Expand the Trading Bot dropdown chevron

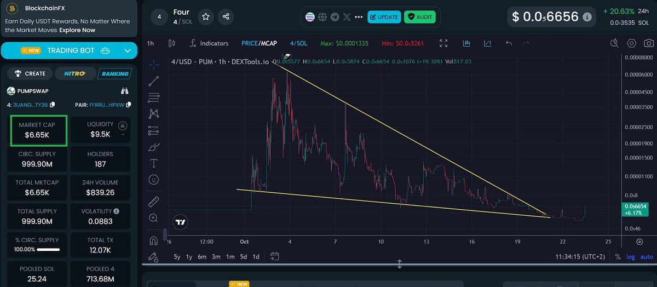(128, 51)
